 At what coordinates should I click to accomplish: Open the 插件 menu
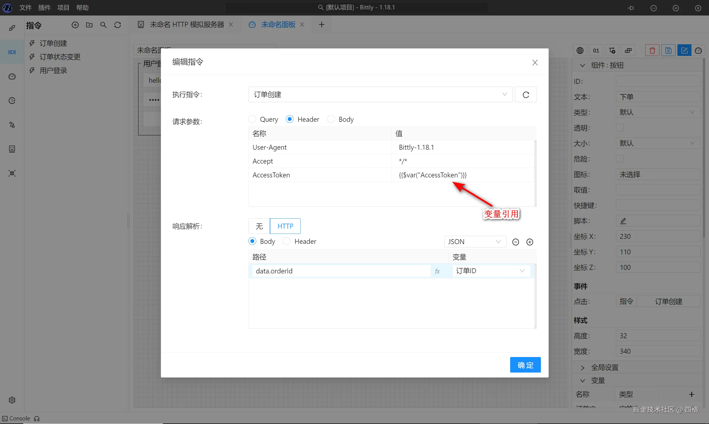[x=44, y=8]
